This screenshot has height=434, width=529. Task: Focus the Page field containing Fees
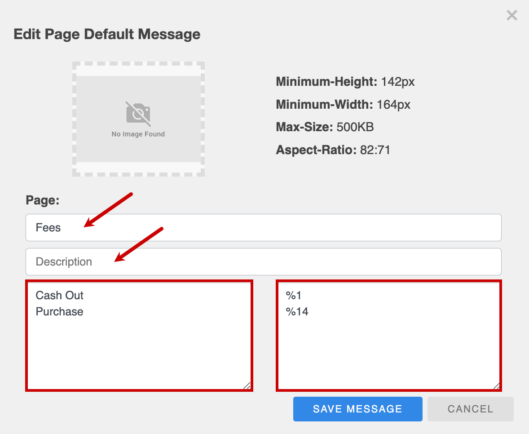[263, 228]
